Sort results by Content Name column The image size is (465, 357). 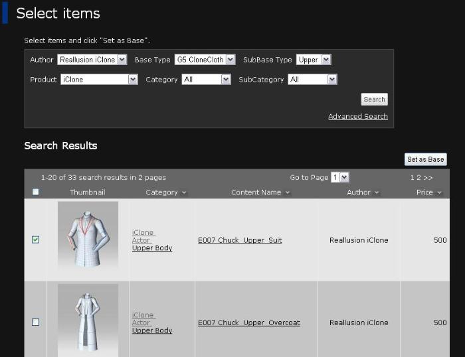pos(260,192)
